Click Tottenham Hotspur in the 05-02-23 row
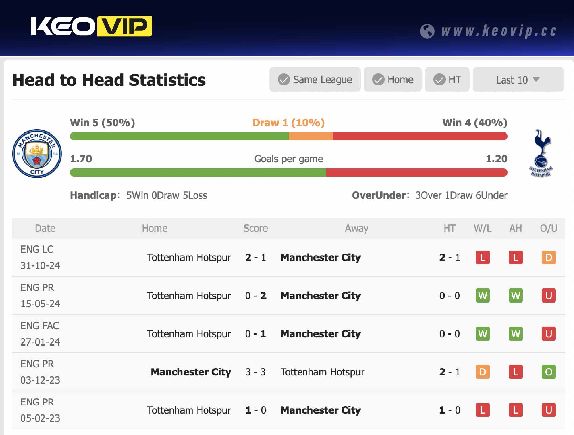The width and height of the screenshot is (574, 435). [189, 410]
